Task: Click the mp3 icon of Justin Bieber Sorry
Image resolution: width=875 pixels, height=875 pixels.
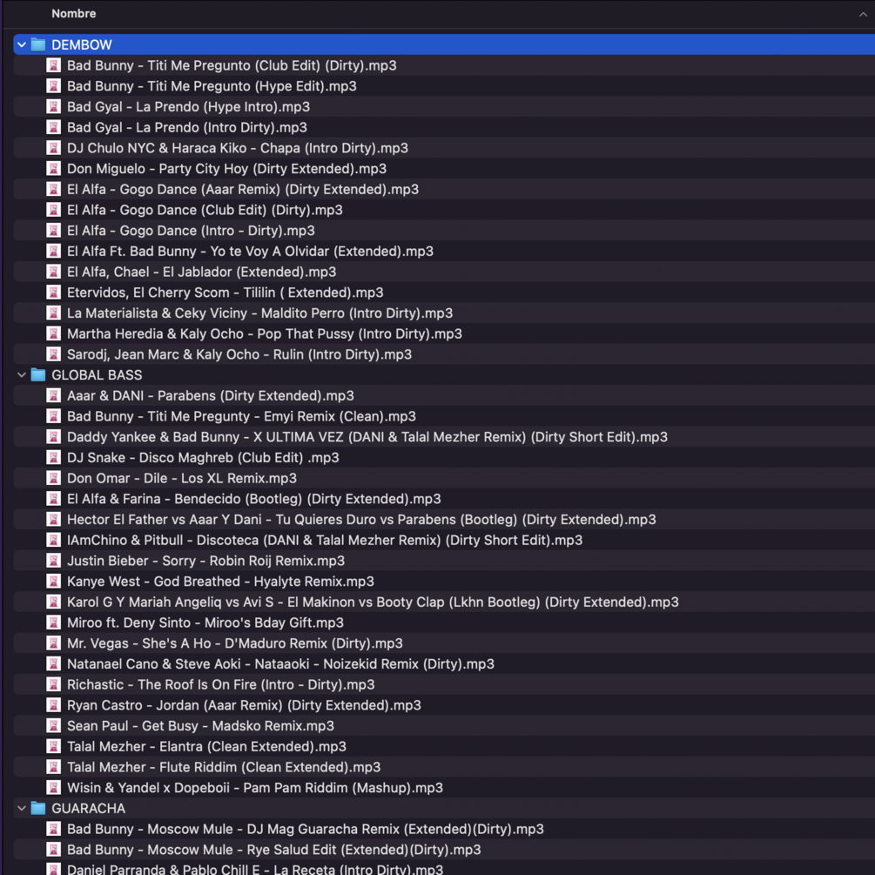Action: [54, 561]
